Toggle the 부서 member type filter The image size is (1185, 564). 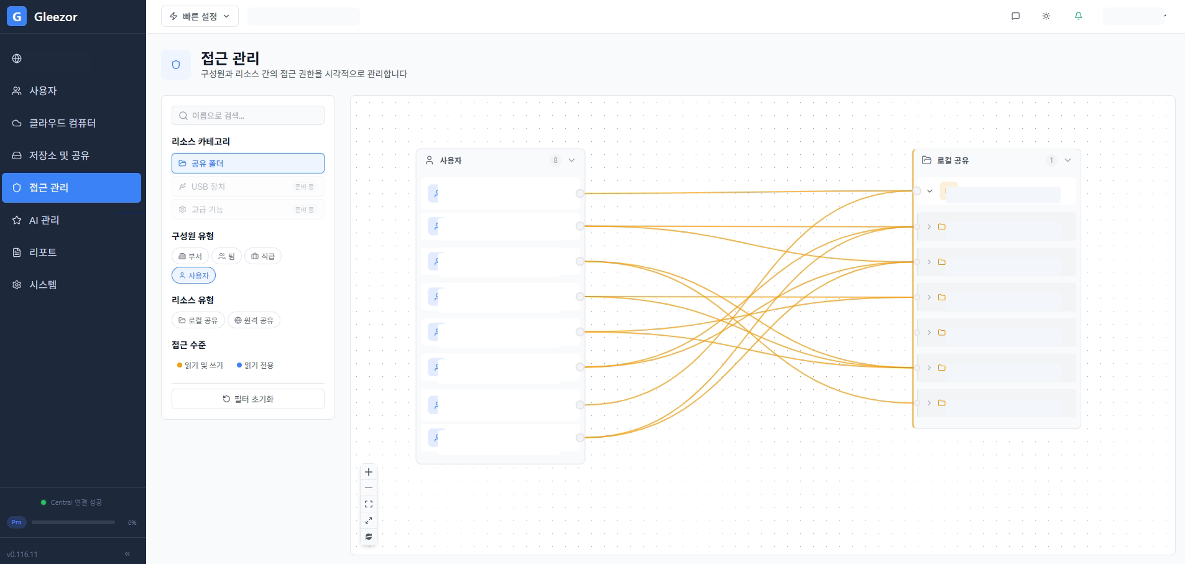click(x=190, y=256)
